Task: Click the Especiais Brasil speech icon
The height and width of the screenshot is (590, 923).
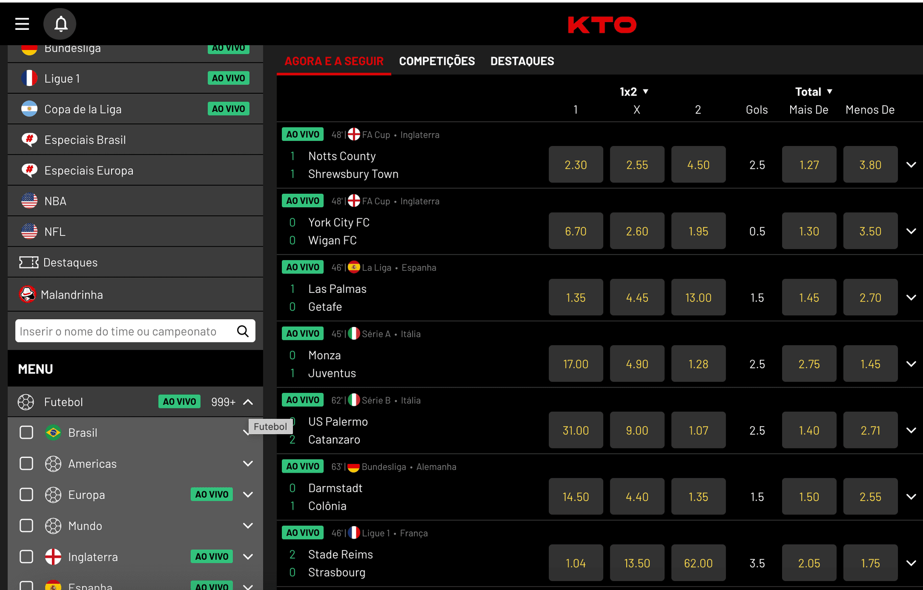Action: click(29, 139)
